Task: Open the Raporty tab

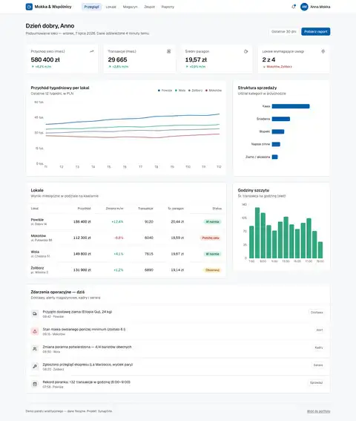Action: coord(168,7)
